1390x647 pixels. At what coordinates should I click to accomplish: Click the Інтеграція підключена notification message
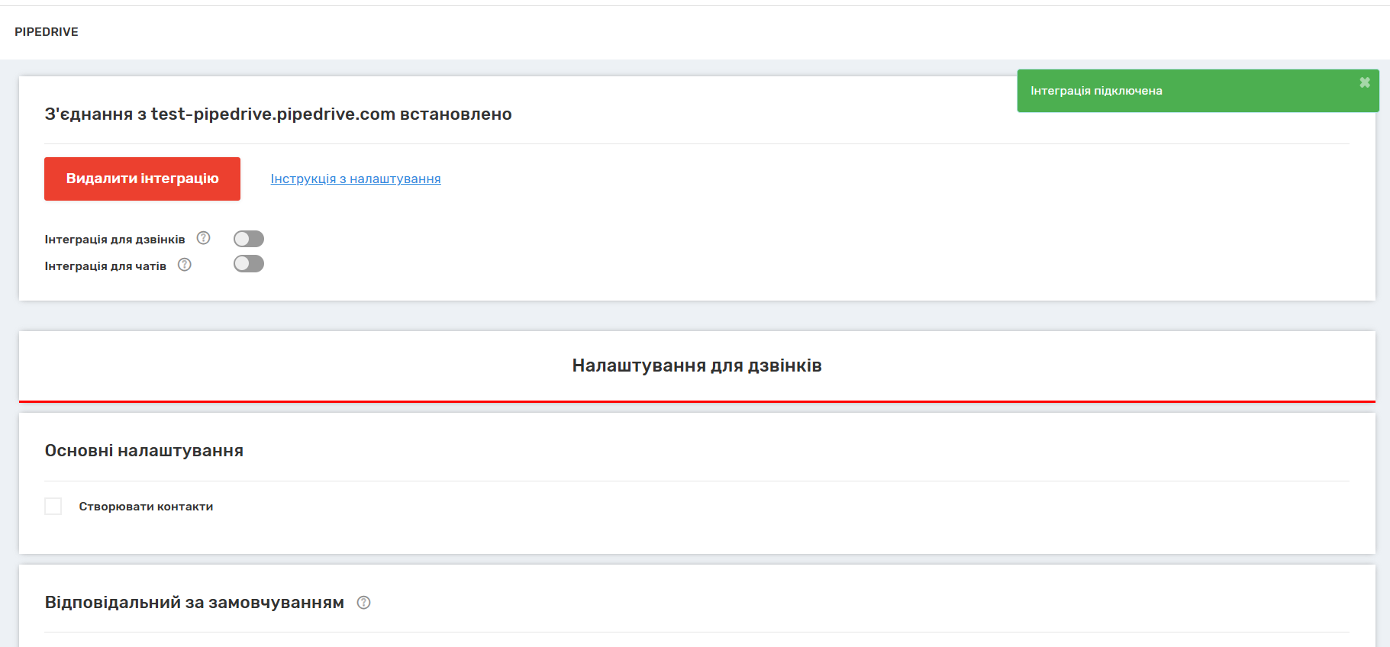point(1096,91)
